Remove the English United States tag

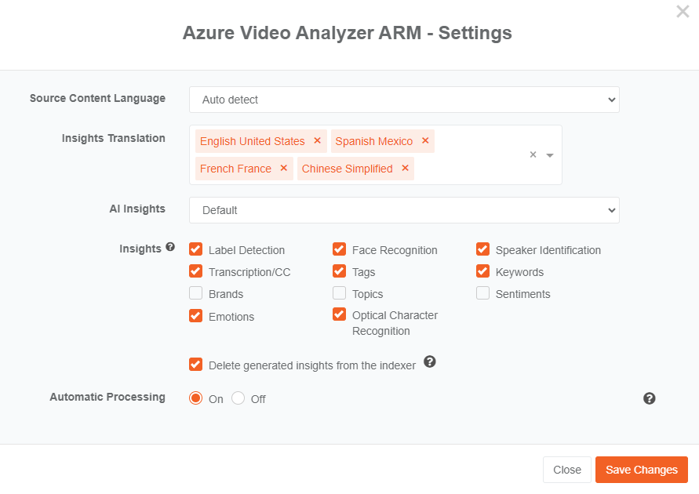(x=317, y=141)
